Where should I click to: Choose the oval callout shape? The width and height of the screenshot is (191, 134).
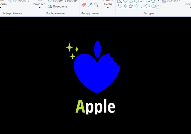click(x=148, y=6)
